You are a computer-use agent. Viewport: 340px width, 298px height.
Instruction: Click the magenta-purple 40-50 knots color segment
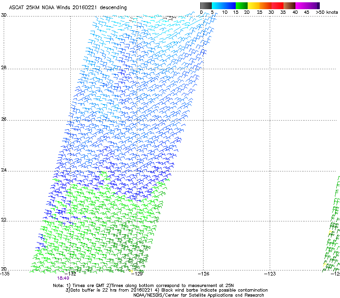[x=307, y=6]
